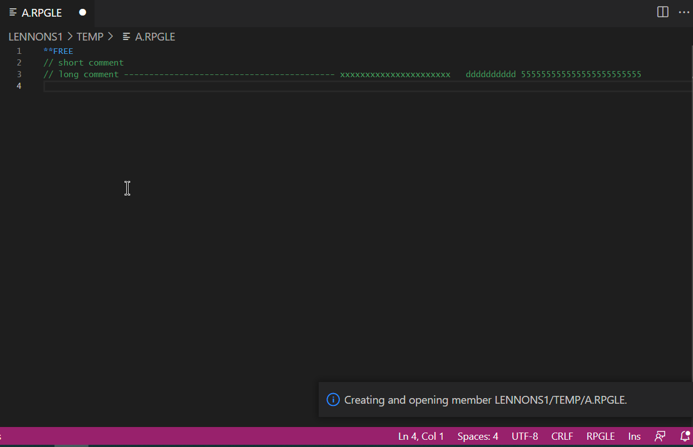Expand the LENNONS1 breadcrumb
The width and height of the screenshot is (693, 447).
(35, 36)
